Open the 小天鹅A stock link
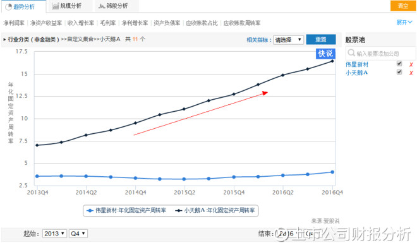 click(356, 73)
